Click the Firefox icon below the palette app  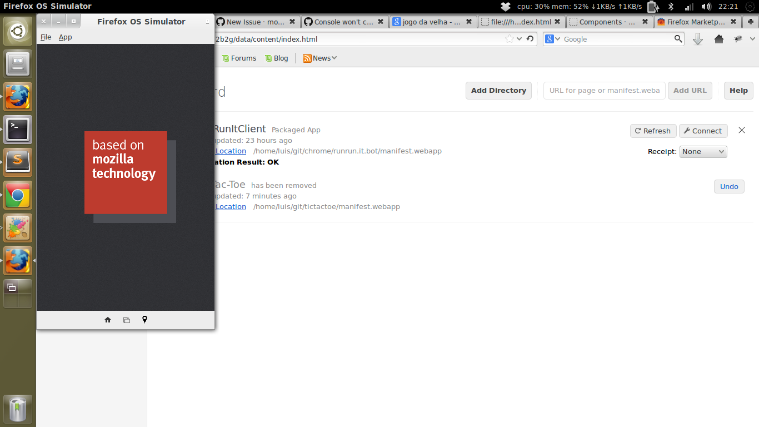18,261
